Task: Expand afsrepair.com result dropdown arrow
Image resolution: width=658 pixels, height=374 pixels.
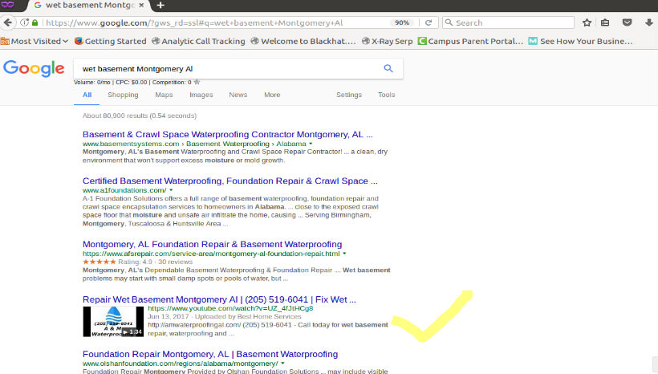Action: tap(344, 254)
